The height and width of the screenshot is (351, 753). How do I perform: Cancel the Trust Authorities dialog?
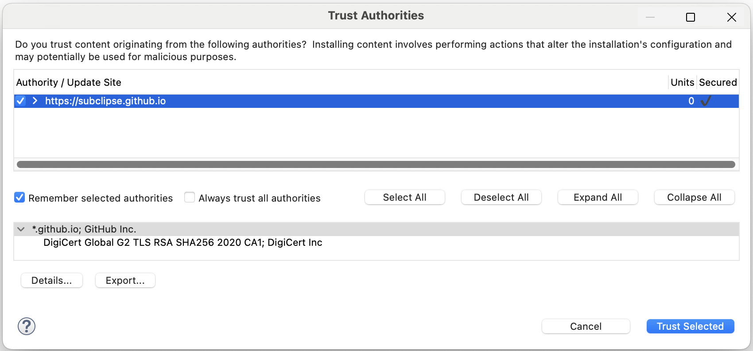click(x=586, y=326)
